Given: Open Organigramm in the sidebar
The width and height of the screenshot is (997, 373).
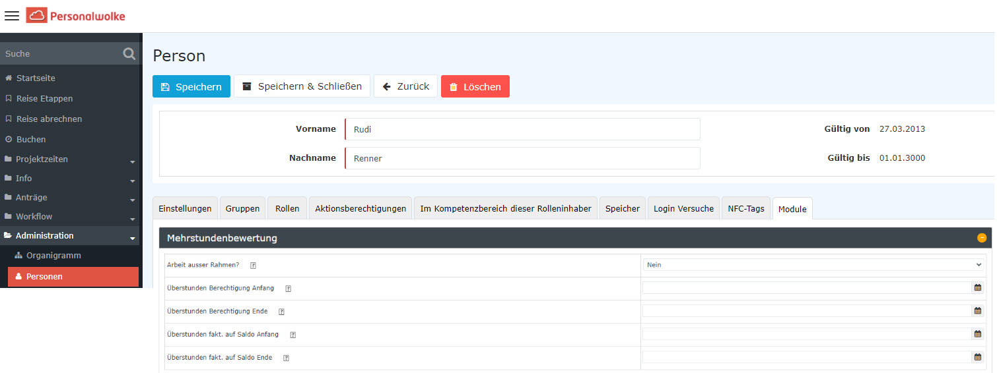Looking at the screenshot, I should [x=53, y=256].
